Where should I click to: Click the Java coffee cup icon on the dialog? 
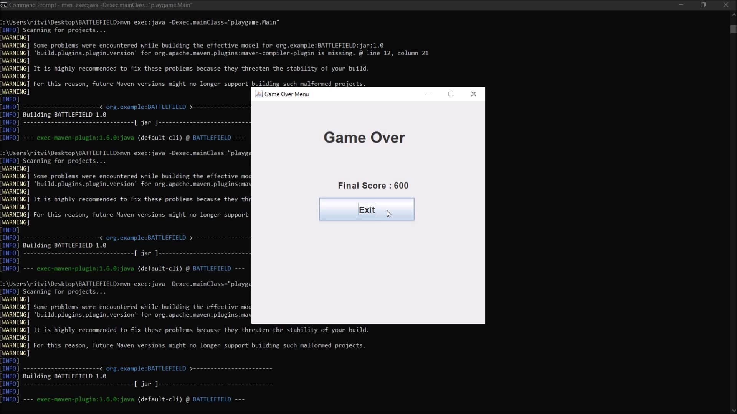click(x=259, y=94)
